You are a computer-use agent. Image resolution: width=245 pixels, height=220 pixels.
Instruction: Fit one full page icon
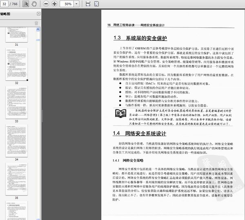(96, 4)
